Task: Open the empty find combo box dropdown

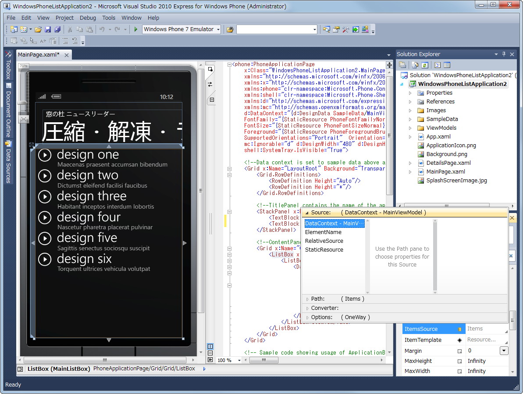Action: (314, 29)
